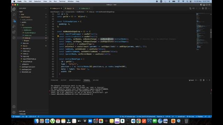Click the Explorer More Actions ellipsis
This screenshot has width=223, height=125.
click(x=46, y=8)
